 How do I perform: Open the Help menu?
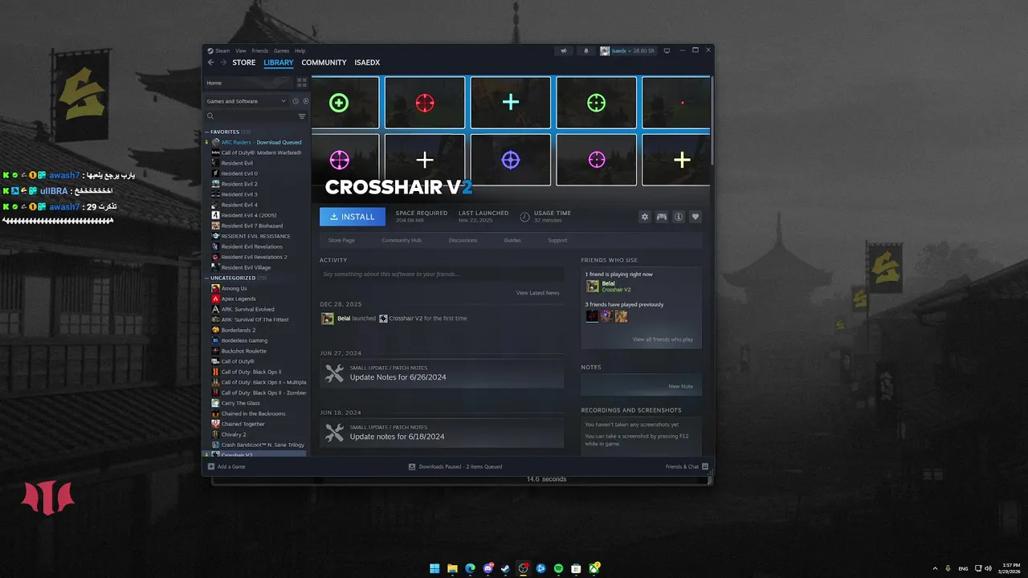[x=300, y=51]
